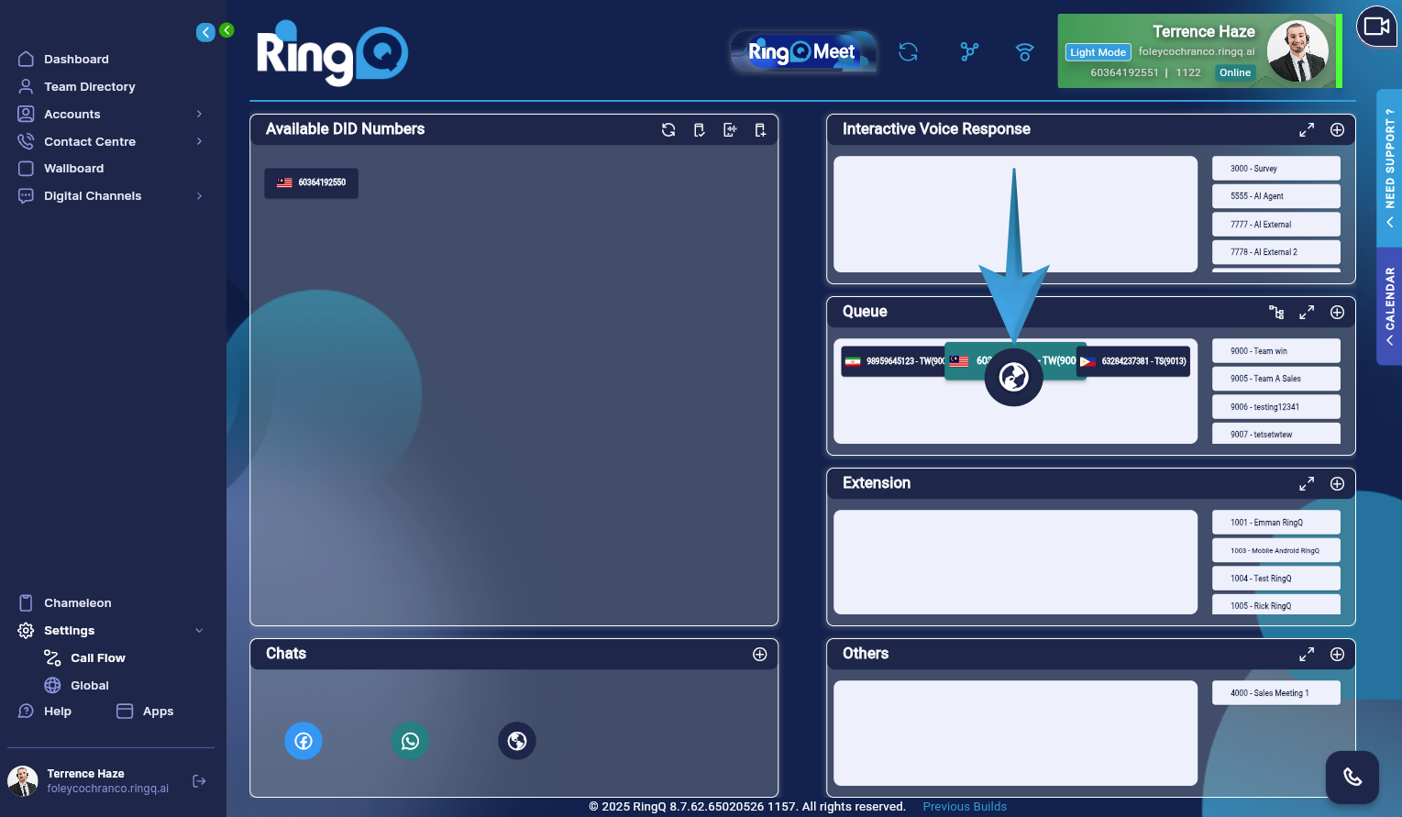Open the Wallboard section
Screen dimensions: 1402x817
click(72, 168)
